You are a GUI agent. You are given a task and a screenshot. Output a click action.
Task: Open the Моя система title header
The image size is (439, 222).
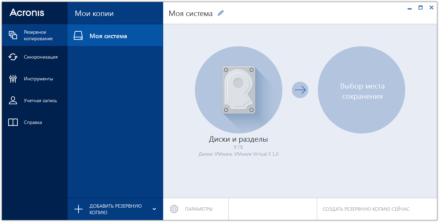coord(190,13)
